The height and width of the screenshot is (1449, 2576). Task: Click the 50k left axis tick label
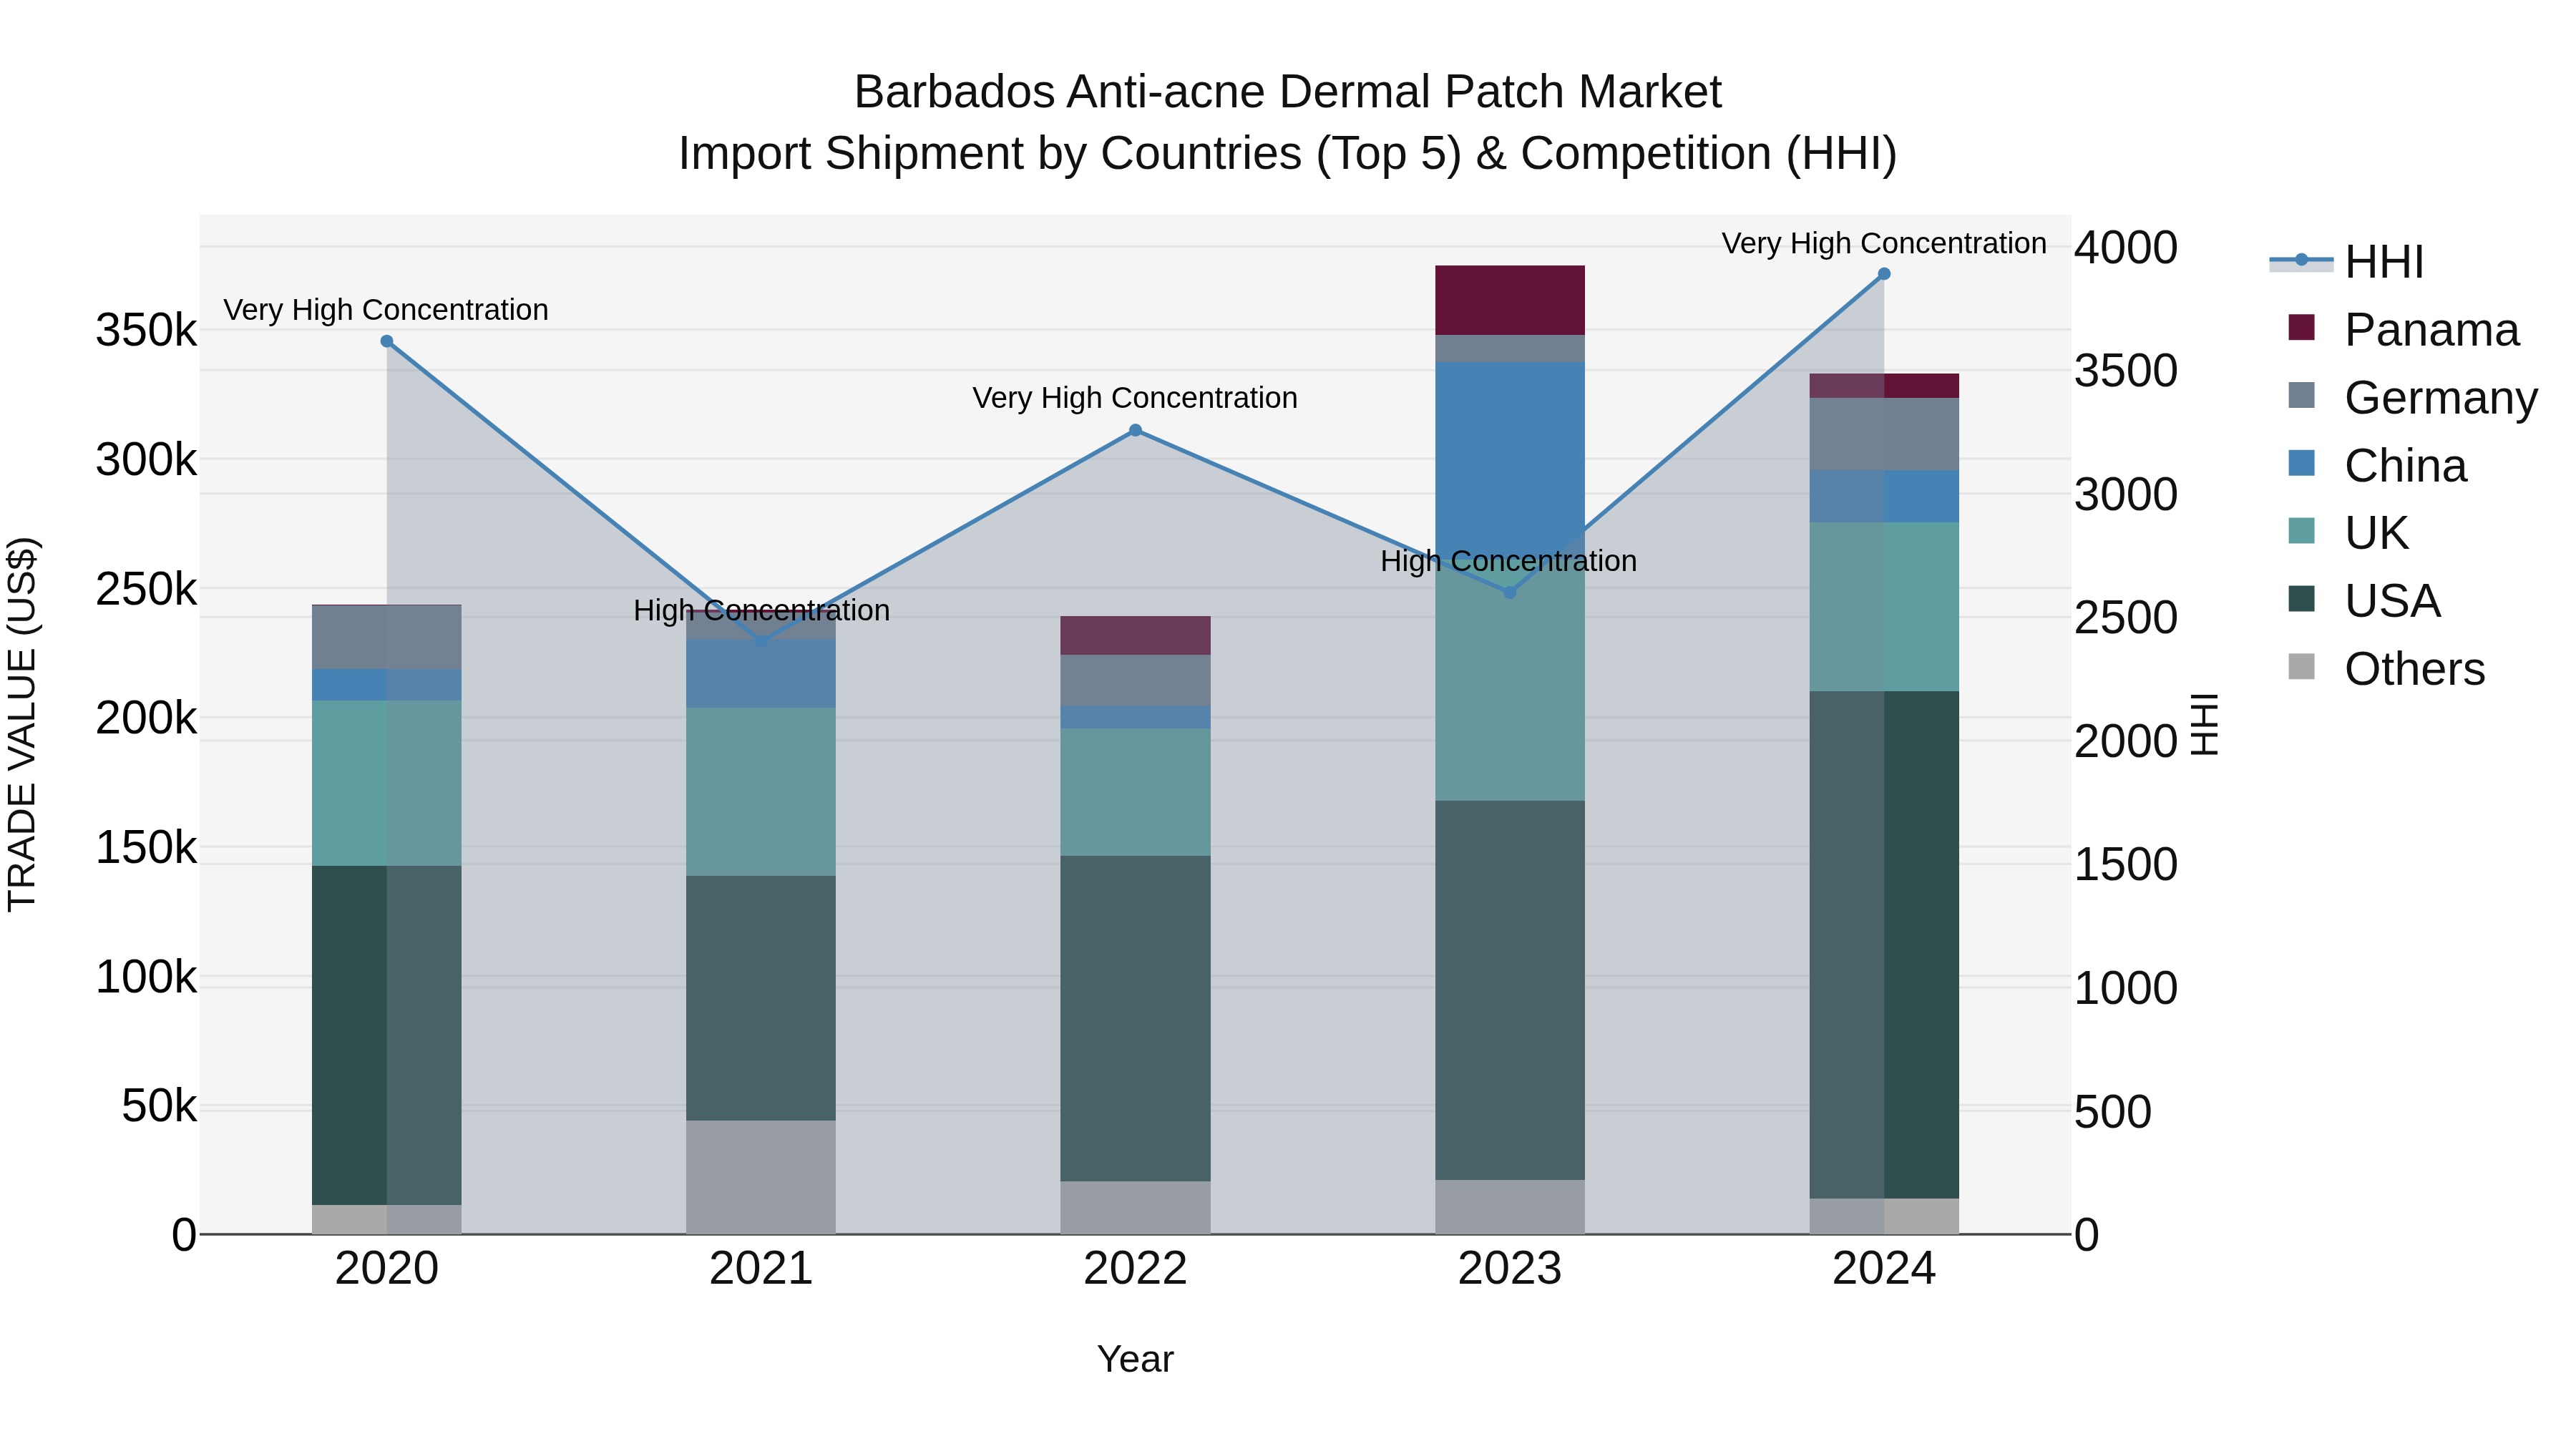pyautogui.click(x=159, y=1106)
